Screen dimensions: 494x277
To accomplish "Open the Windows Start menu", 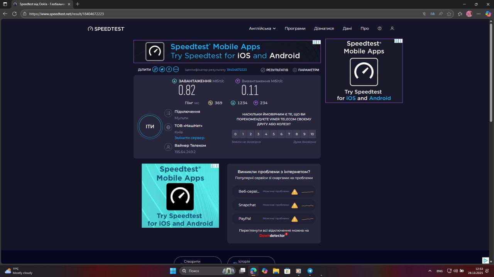I will (x=173, y=271).
